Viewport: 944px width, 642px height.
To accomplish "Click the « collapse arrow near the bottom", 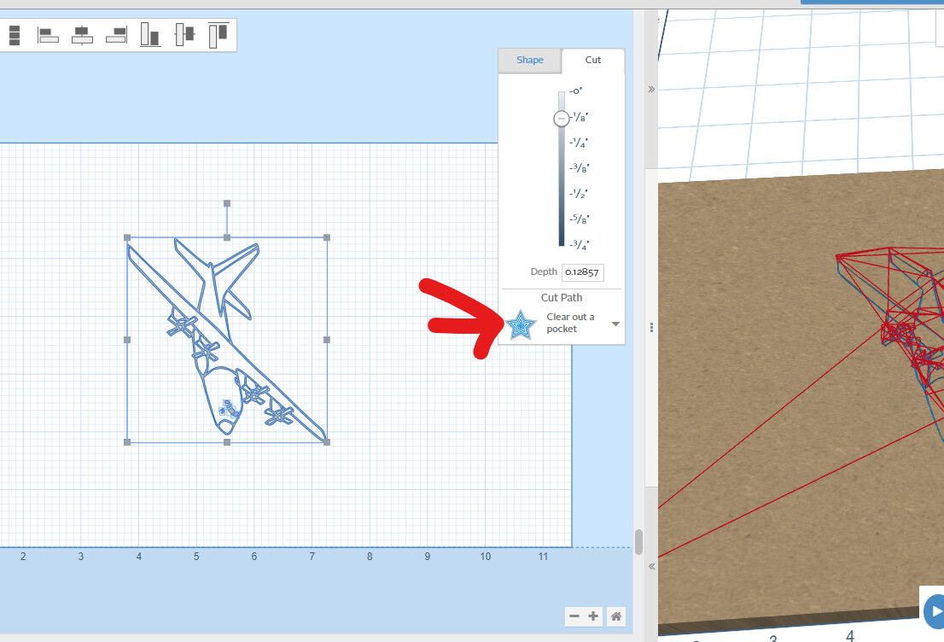I will point(651,566).
